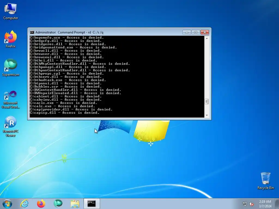
Task: Click the Command Prompt title bar text
Action: pyautogui.click(x=69, y=32)
